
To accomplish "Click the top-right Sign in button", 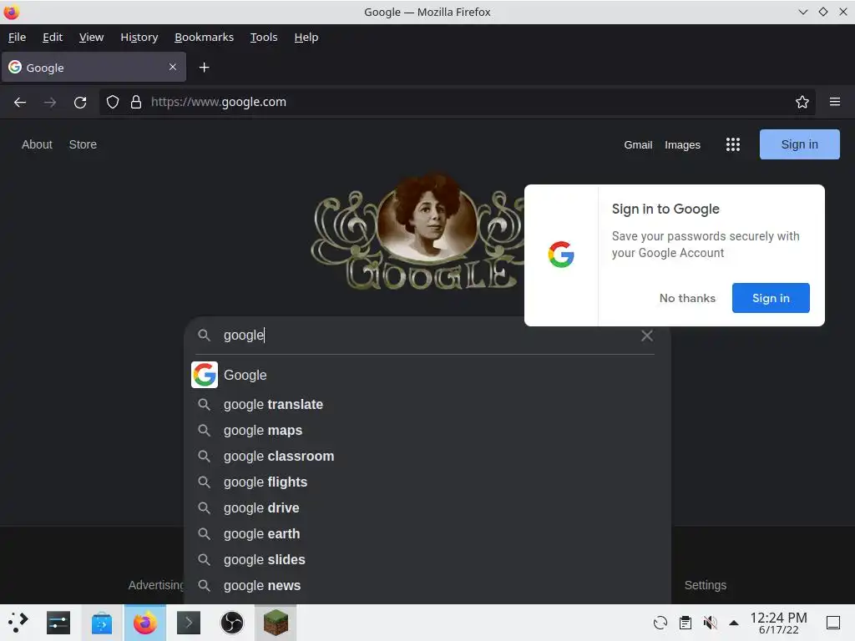I will [x=799, y=144].
